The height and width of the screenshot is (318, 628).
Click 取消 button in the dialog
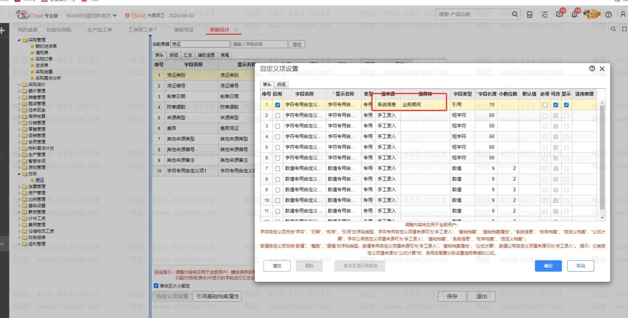pos(581,266)
